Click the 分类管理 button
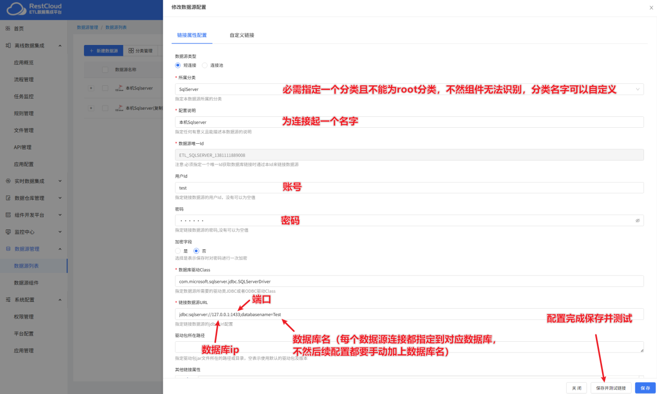 pyautogui.click(x=140, y=51)
